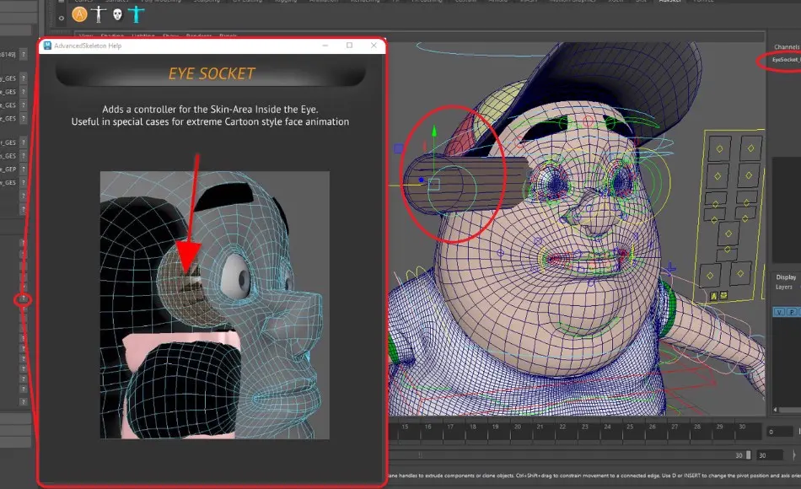The image size is (801, 489).
Task: Open the Layers menu in Display panel
Action: [785, 287]
